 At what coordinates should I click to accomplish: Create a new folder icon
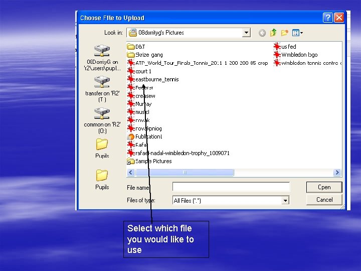coord(285,33)
